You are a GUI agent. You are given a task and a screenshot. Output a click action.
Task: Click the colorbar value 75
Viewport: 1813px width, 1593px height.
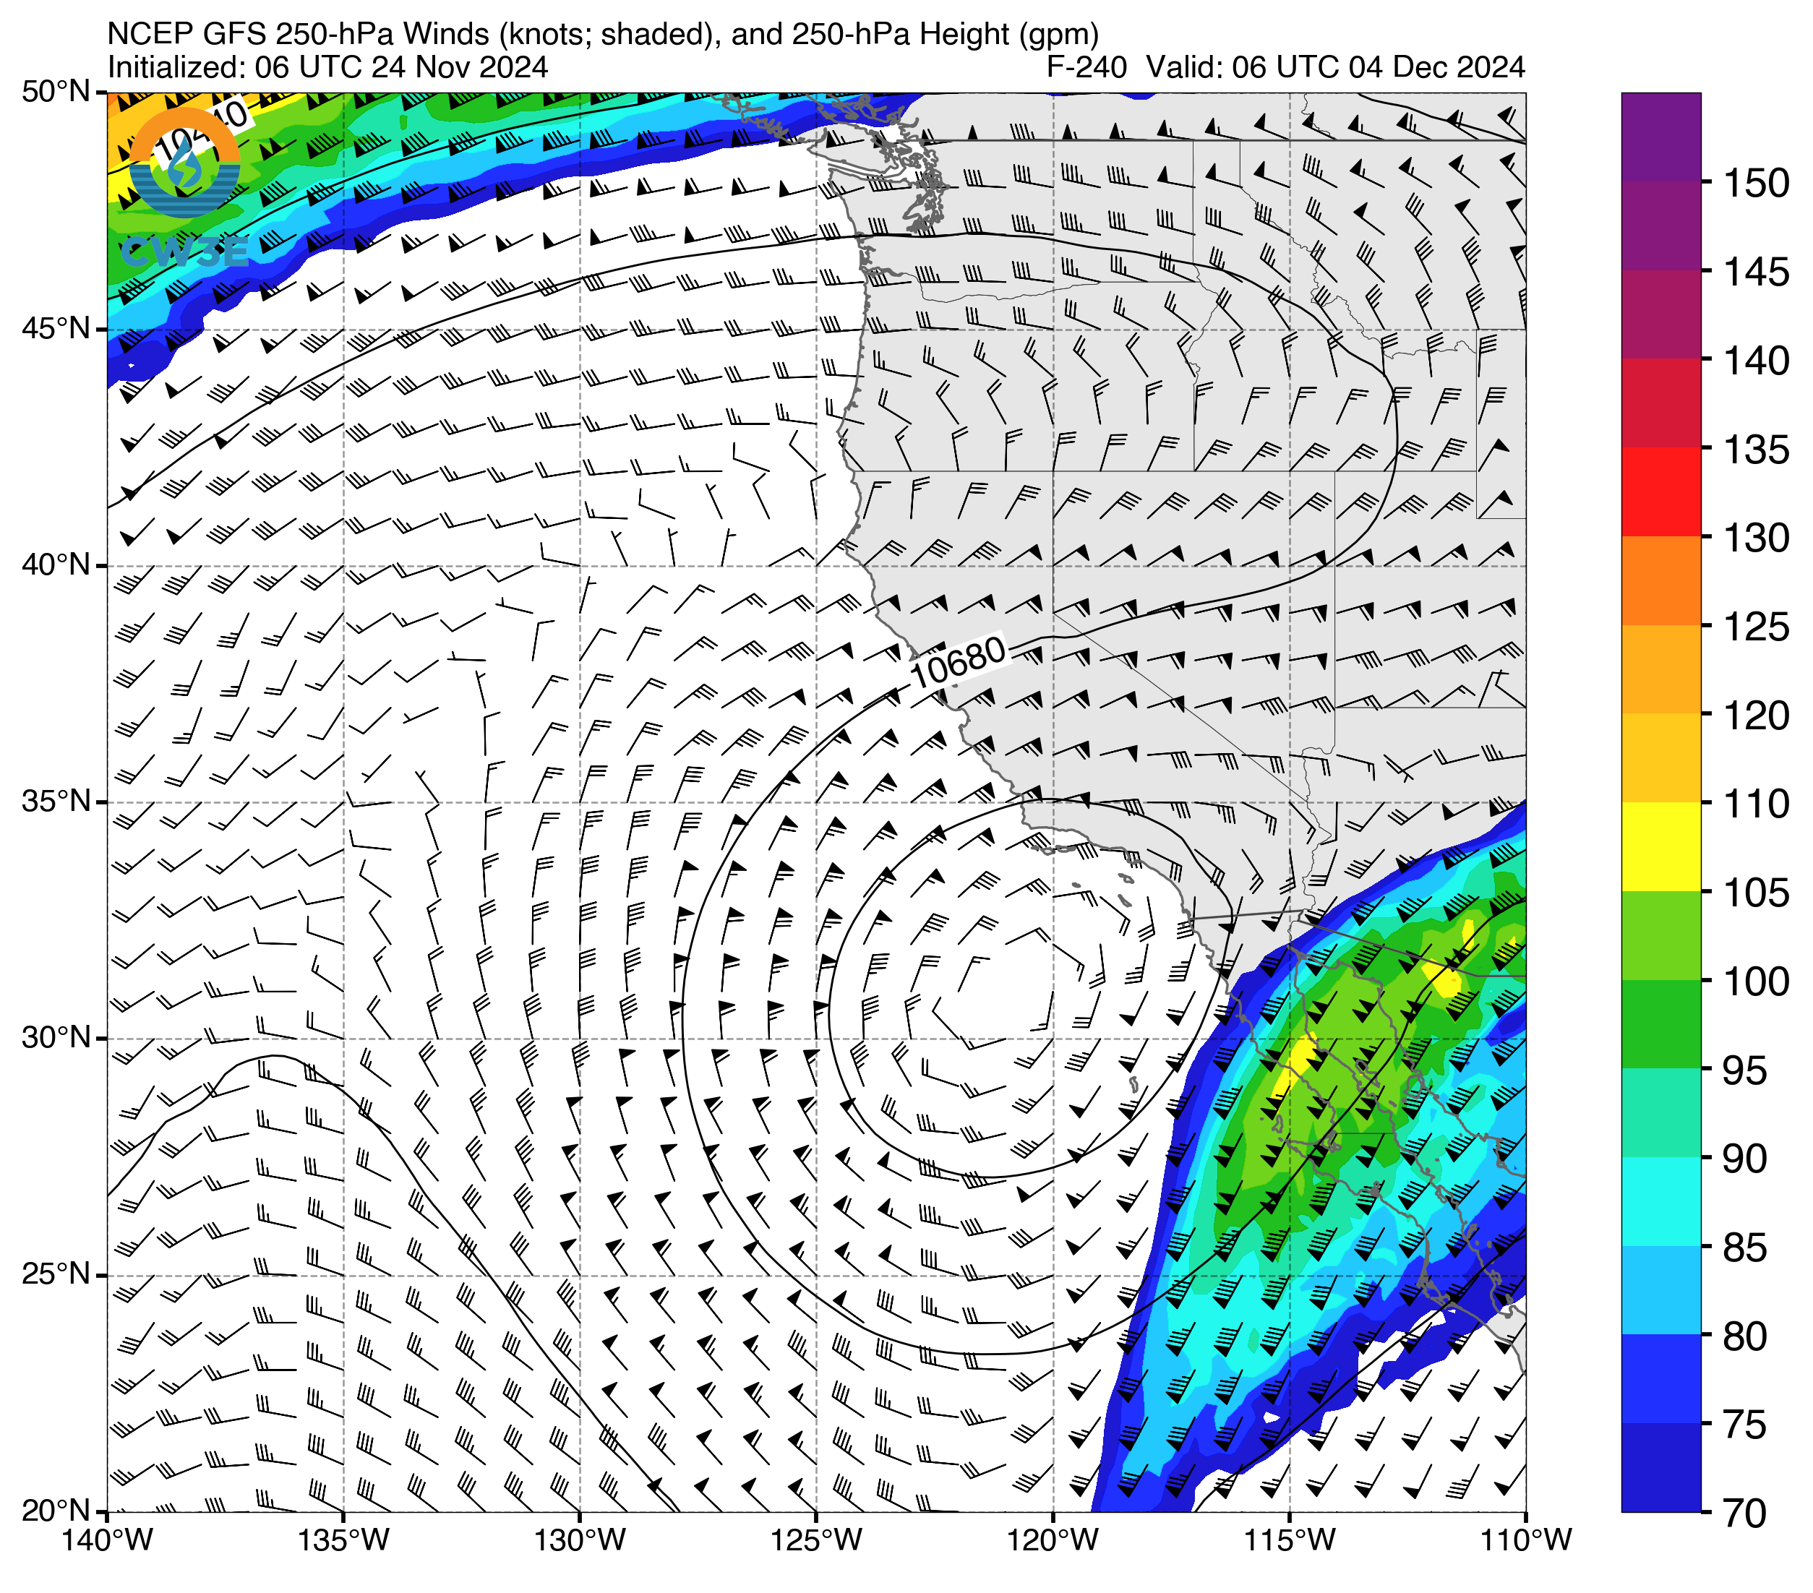point(1744,1425)
